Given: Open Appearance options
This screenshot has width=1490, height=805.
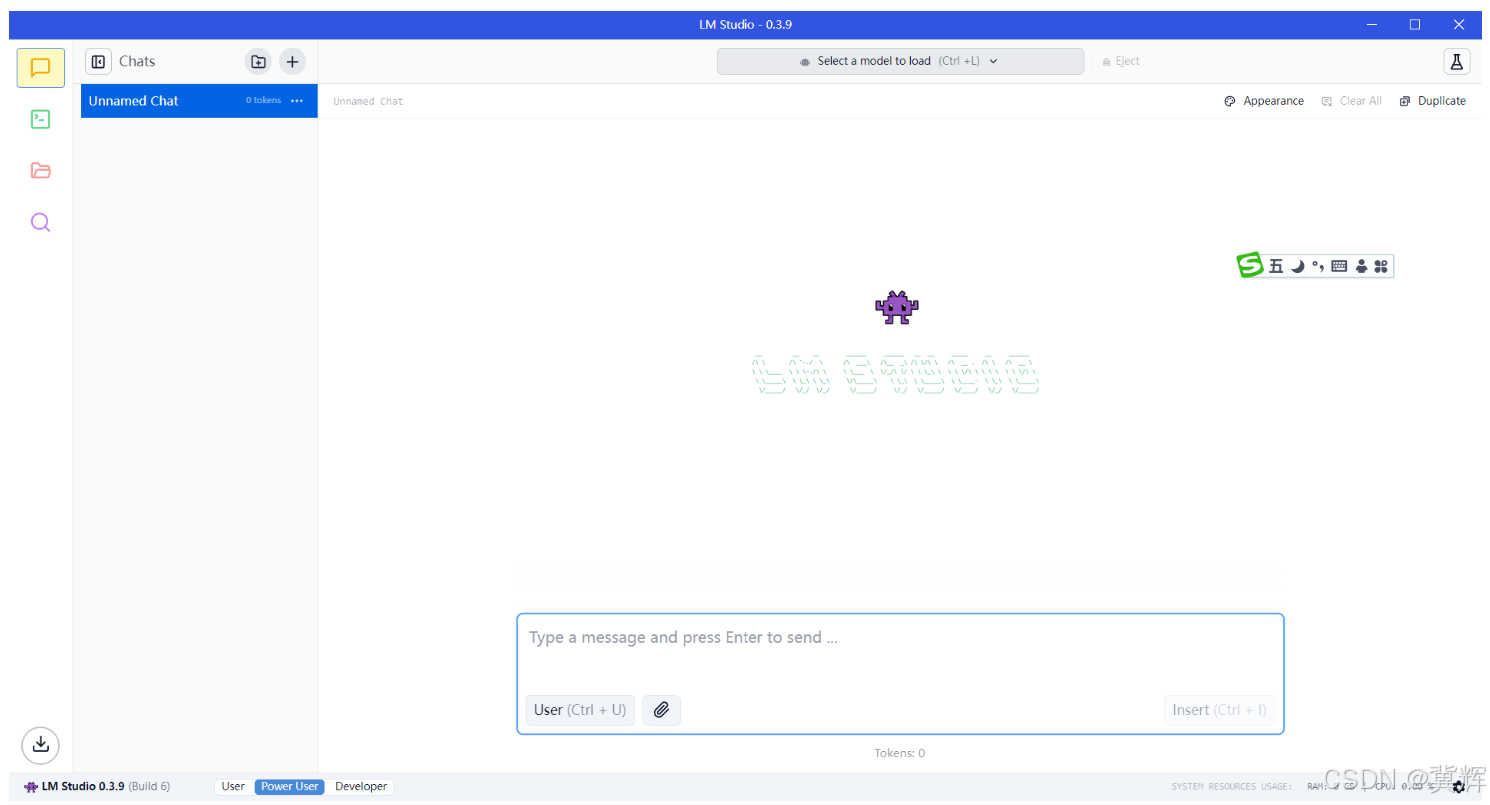Looking at the screenshot, I should [x=1264, y=101].
